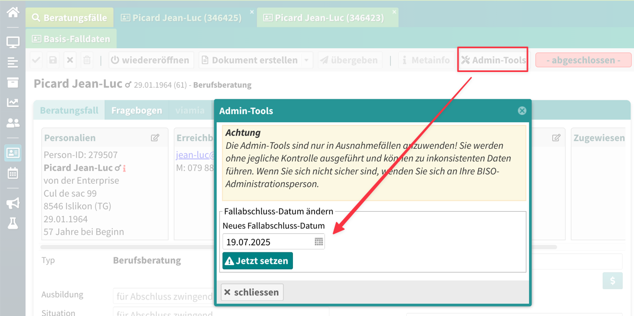Click the Jetzt setzen button
Viewport: 634px width, 316px height.
(x=257, y=261)
